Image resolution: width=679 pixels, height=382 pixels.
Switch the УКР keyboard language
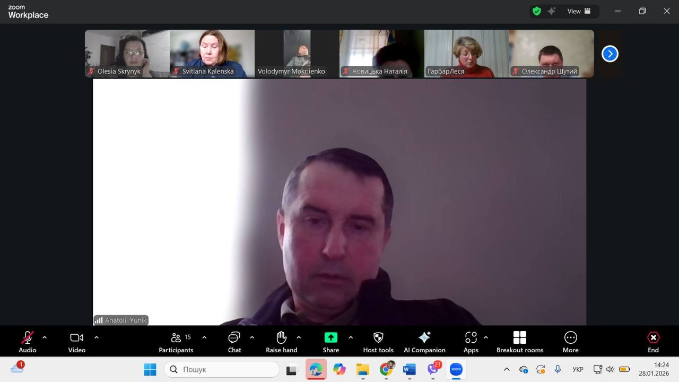tap(578, 369)
